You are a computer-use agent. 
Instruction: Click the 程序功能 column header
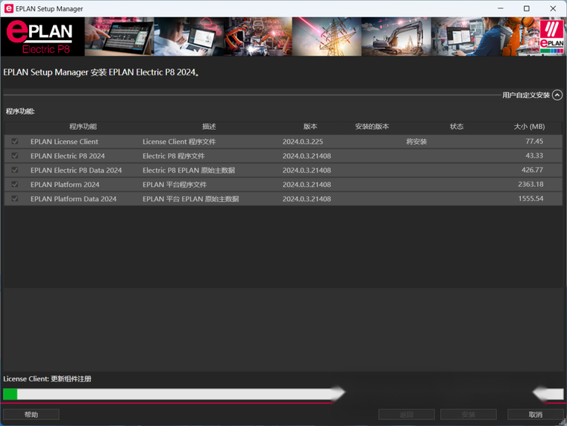pos(83,127)
